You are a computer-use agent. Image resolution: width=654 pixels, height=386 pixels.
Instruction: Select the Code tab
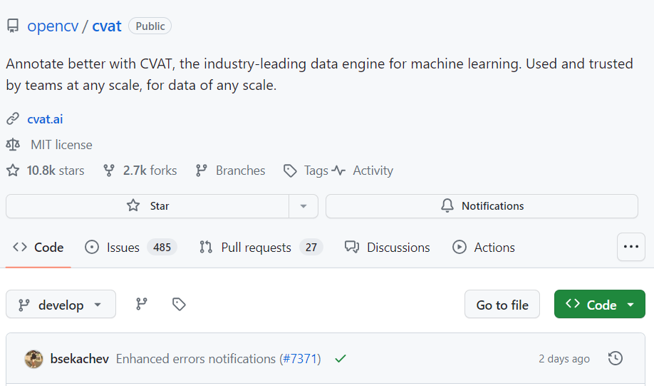(x=38, y=248)
